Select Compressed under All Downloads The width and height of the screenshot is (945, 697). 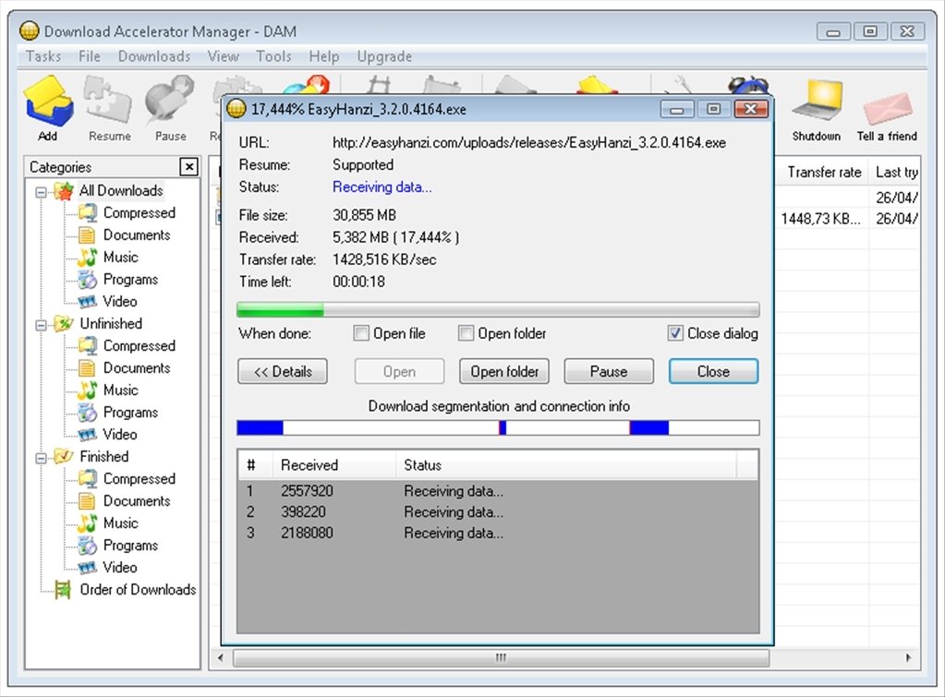point(139,212)
